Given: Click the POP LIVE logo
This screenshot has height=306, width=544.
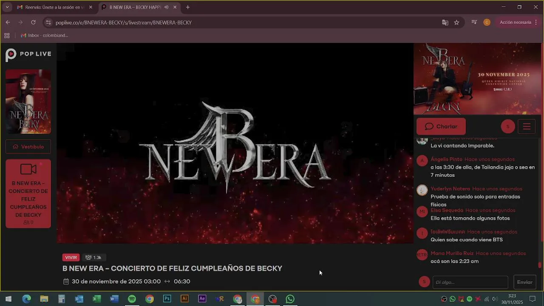Looking at the screenshot, I should coord(28,54).
